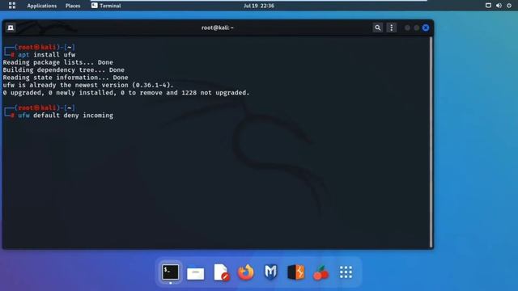
Task: Open the power icon in system tray
Action: pos(509,6)
